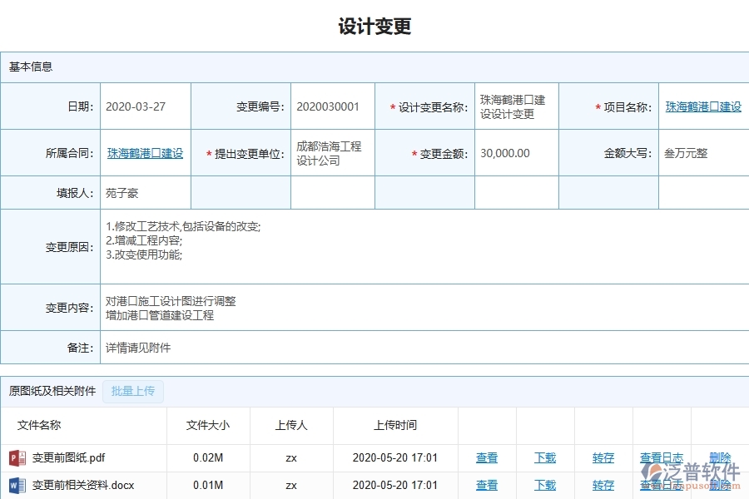Viewport: 749px width, 499px height.
Task: Click 查看 for 变更前相关资料.docx
Action: (x=487, y=486)
